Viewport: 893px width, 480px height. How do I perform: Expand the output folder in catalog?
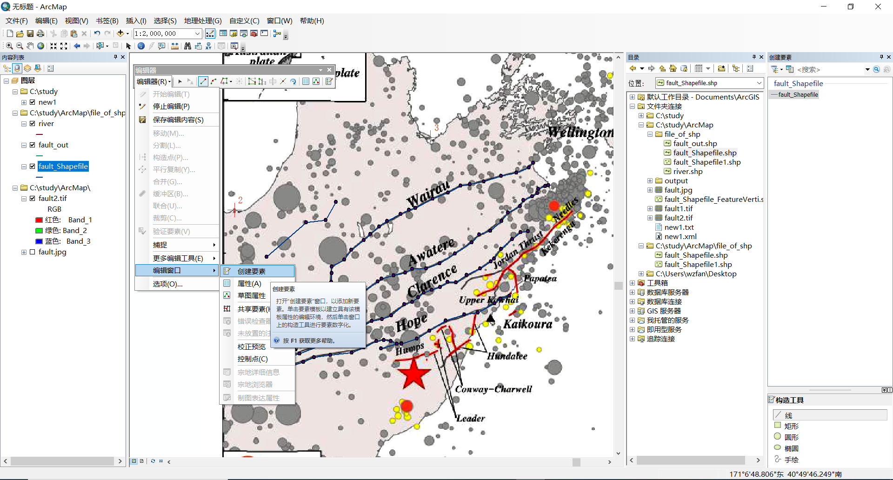tap(650, 181)
